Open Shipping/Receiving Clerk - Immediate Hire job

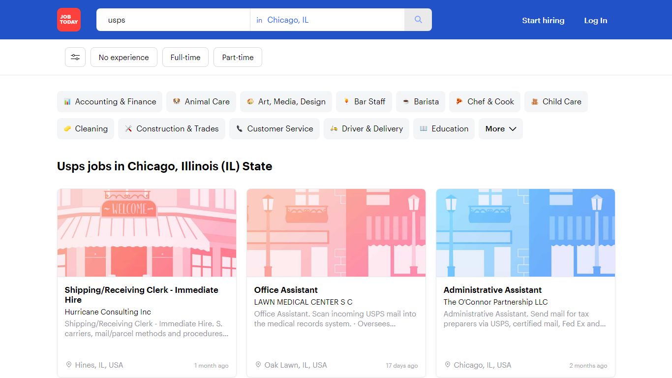[x=142, y=295]
